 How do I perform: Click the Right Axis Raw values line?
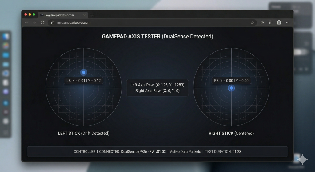coord(157,91)
